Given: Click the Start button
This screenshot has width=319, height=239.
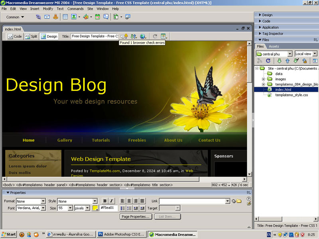Looking at the screenshot, I should point(8,234).
